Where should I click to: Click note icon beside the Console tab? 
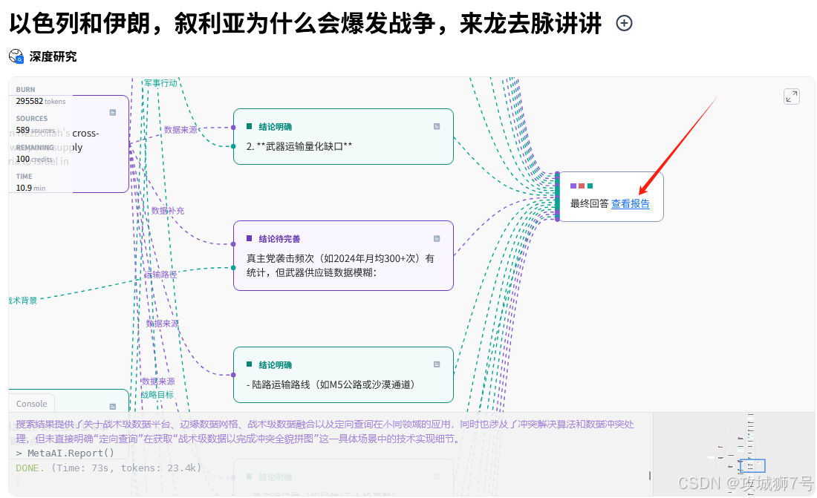113,406
